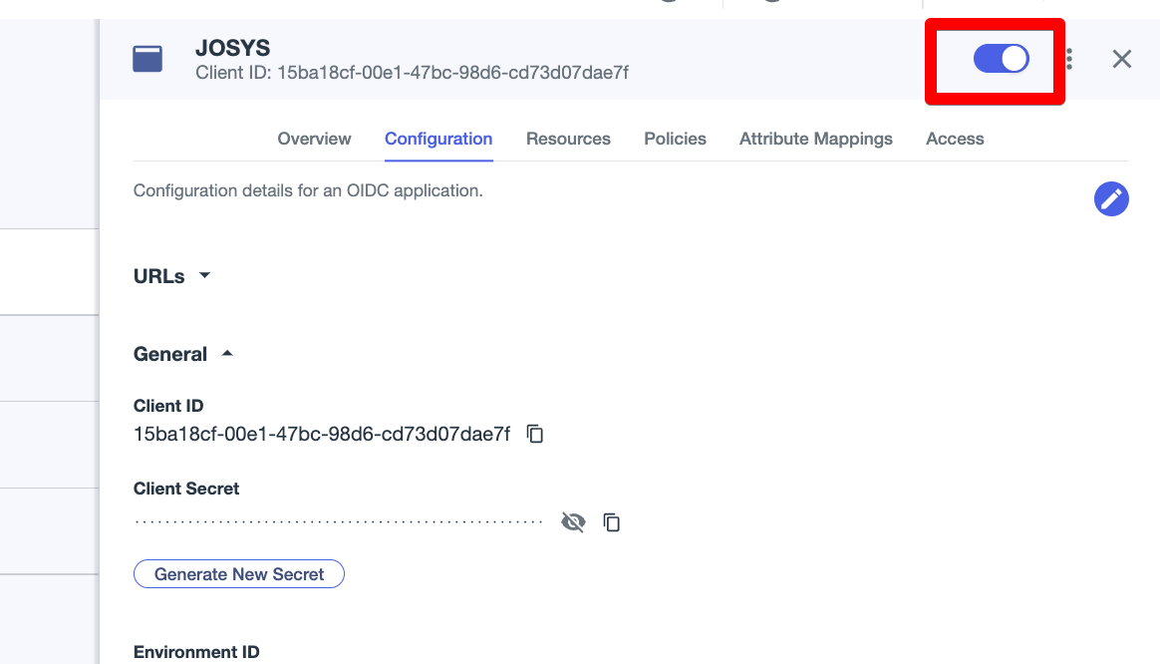1160x664 pixels.
Task: Copy the Client ID to clipboard
Action: coord(535,434)
